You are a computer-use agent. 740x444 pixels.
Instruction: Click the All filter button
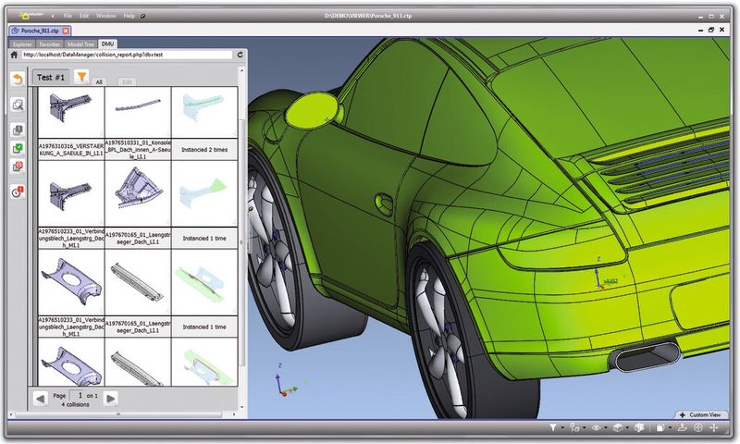[x=99, y=81]
